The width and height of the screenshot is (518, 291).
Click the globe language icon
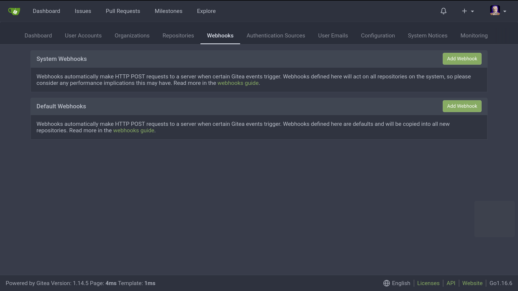pos(386,283)
